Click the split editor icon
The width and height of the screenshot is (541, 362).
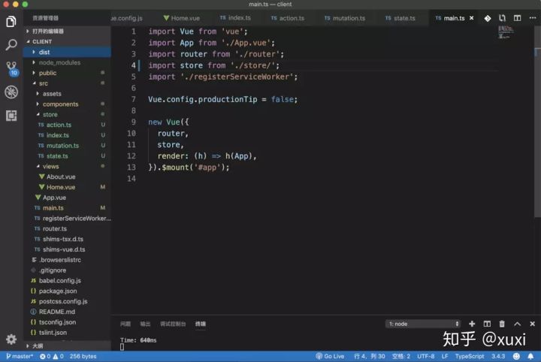517,18
